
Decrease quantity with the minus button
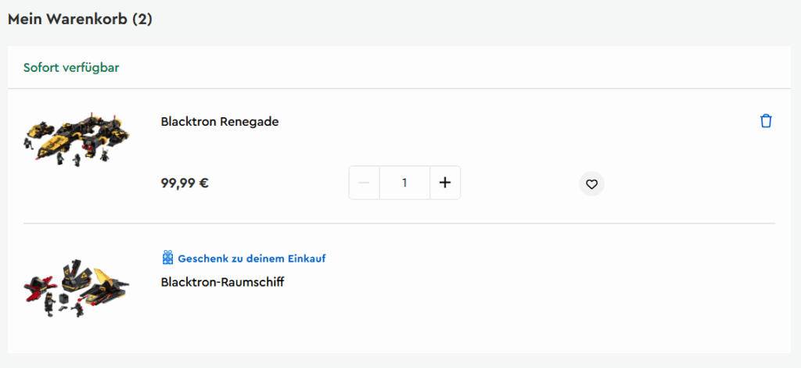coord(365,183)
